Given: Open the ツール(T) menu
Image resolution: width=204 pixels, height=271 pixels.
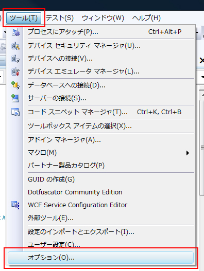Looking at the screenshot, I should 24,18.
